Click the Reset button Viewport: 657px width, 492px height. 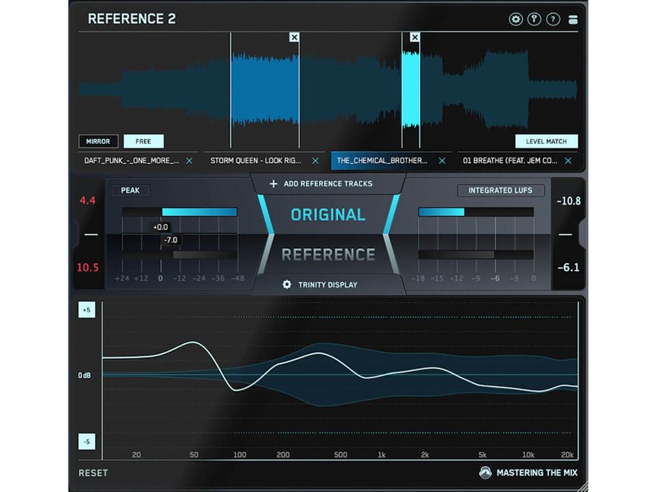pyautogui.click(x=94, y=473)
